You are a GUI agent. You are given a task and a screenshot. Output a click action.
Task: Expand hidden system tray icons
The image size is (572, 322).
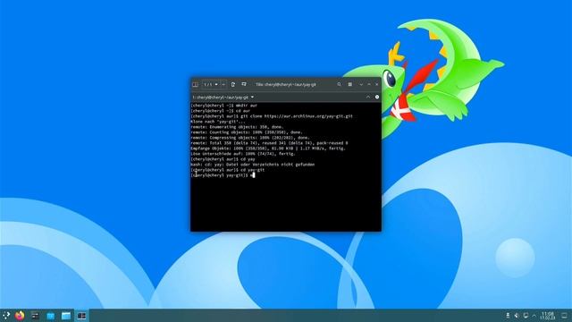click(534, 316)
